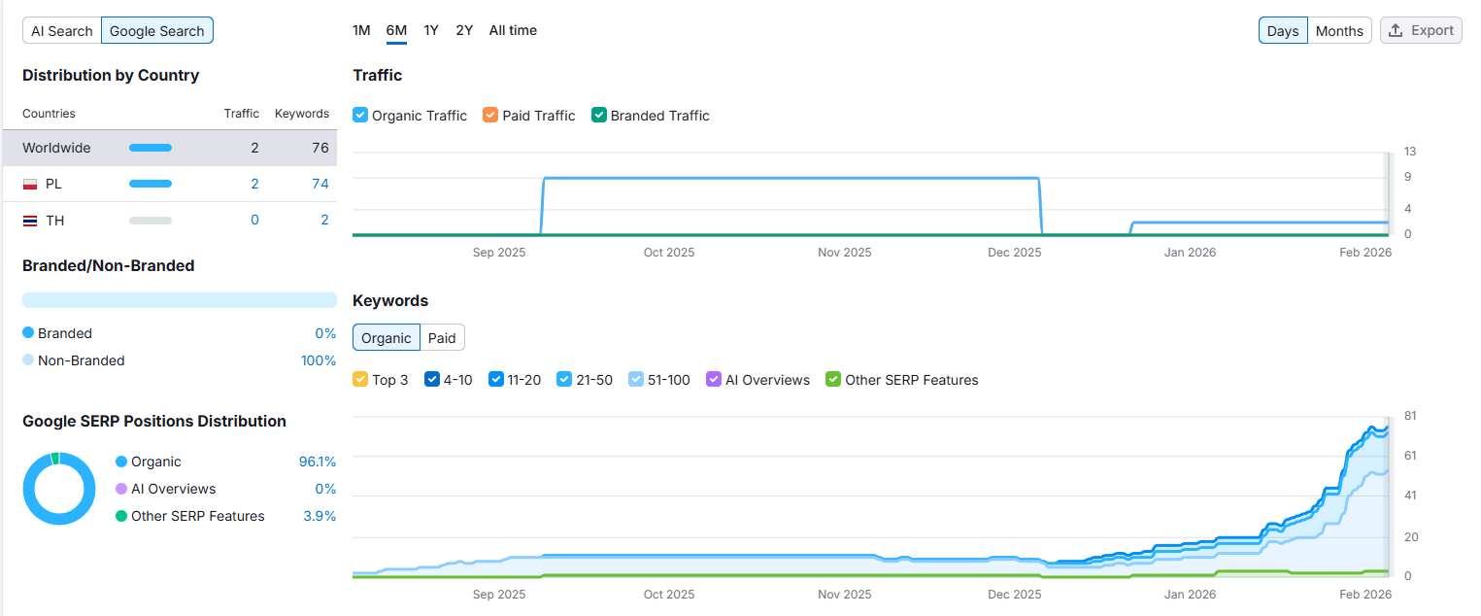Click the green Branded Traffic legend dot
The image size is (1481, 616).
click(599, 115)
